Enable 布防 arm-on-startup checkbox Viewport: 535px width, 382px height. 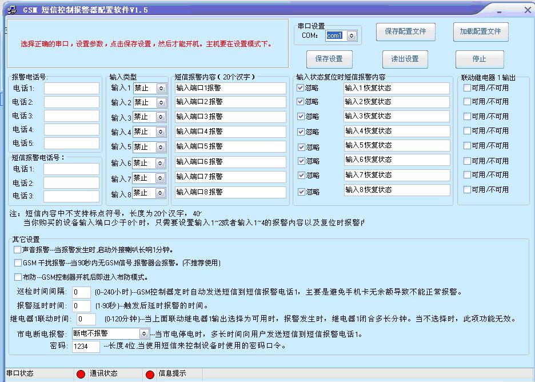18,277
